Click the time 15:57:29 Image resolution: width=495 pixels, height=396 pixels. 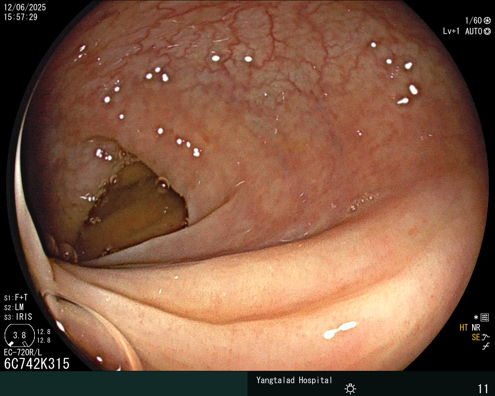tap(20, 17)
